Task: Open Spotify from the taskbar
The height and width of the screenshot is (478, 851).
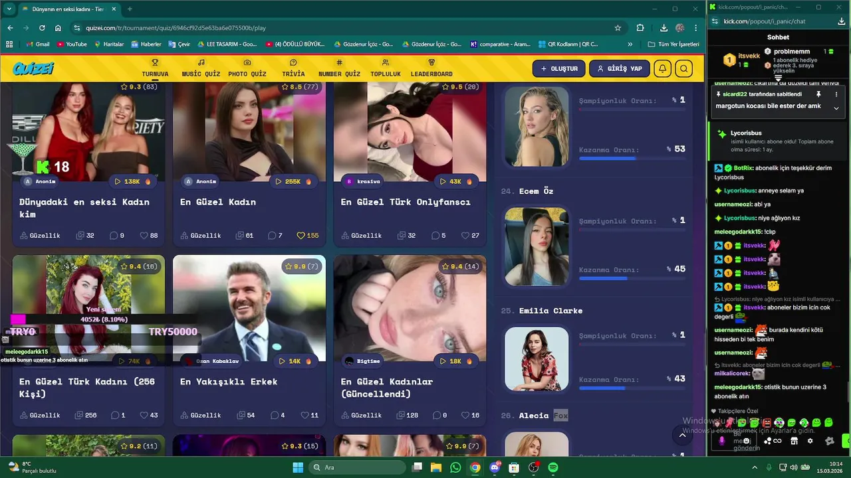Action: point(553,467)
